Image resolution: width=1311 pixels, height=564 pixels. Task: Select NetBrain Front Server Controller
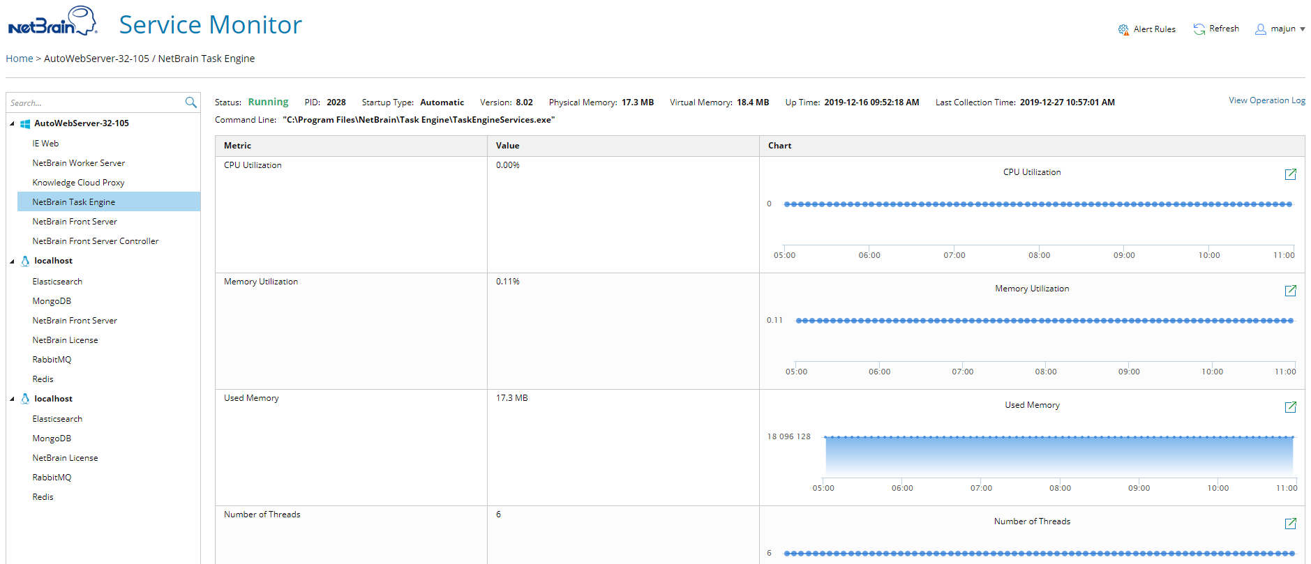pyautogui.click(x=96, y=241)
